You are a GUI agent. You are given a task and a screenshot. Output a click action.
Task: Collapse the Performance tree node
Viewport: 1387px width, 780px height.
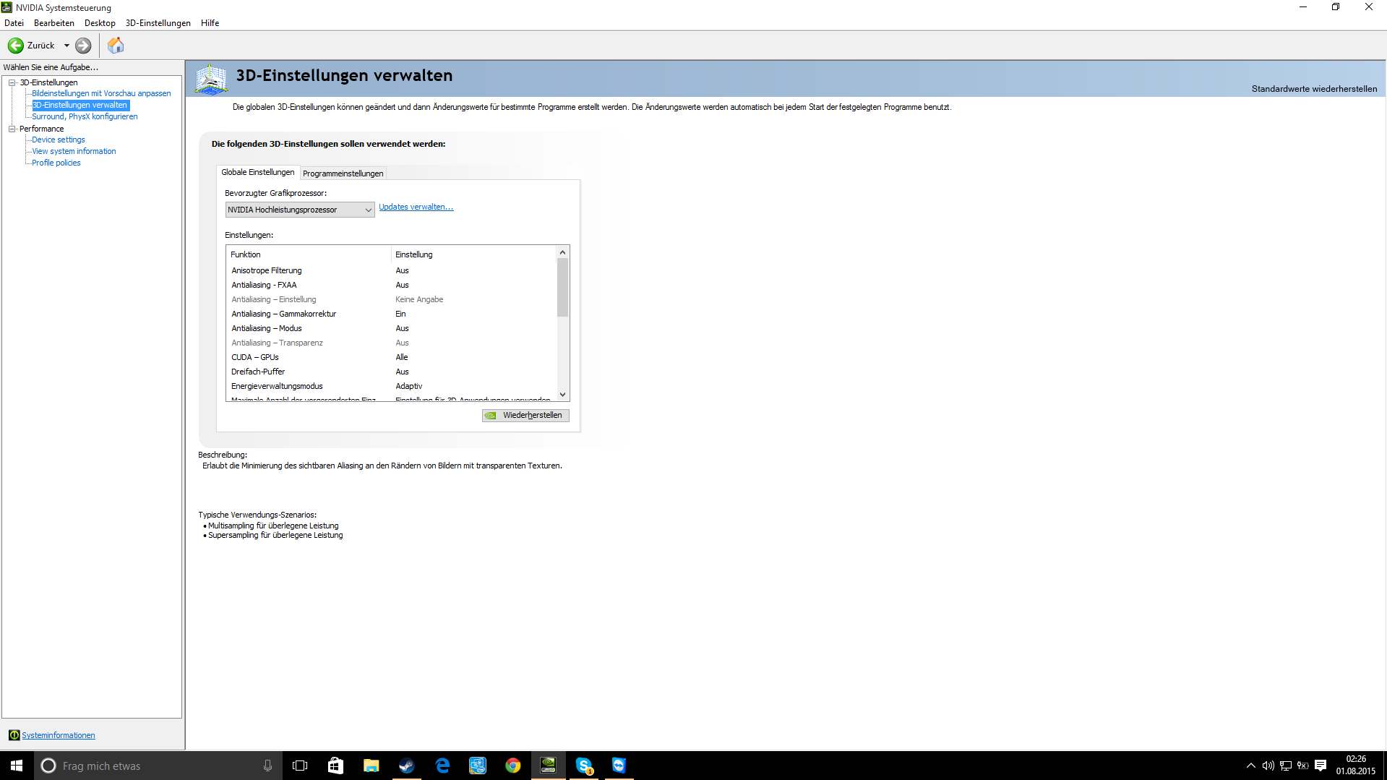tap(12, 129)
